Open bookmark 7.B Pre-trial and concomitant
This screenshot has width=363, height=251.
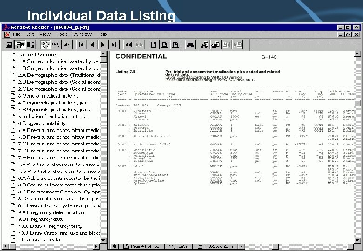[59, 137]
